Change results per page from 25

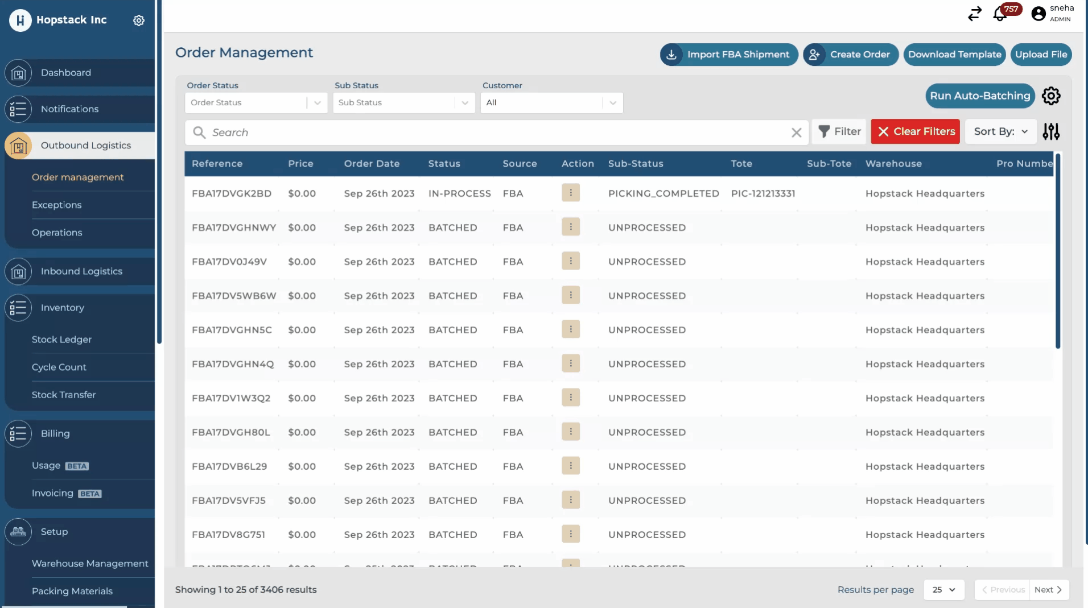click(943, 590)
